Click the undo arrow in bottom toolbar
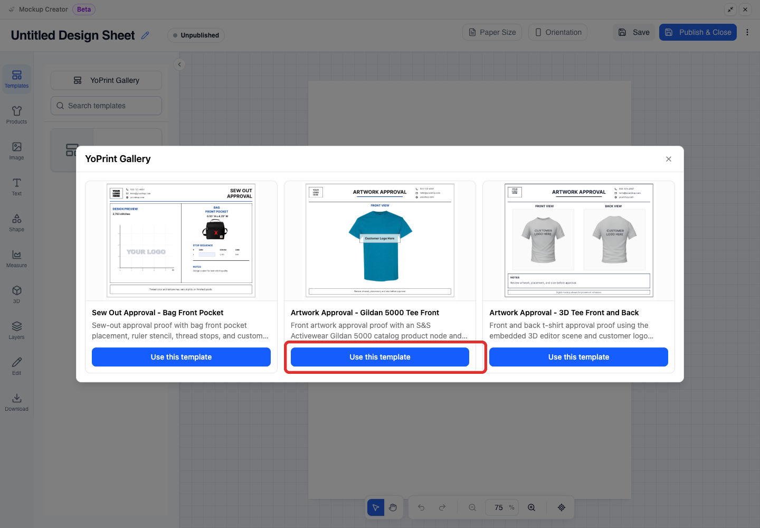Viewport: 760px width, 528px height. tap(421, 507)
